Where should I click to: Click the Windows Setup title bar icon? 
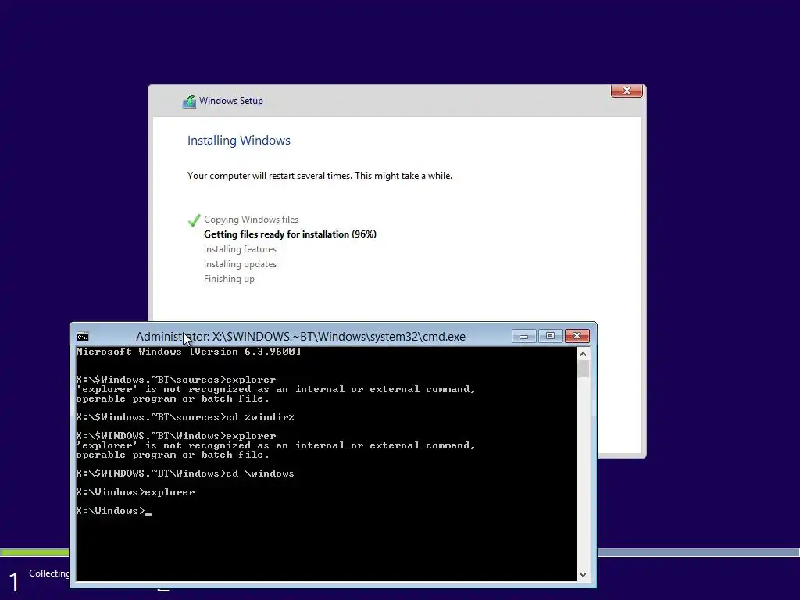pyautogui.click(x=189, y=102)
